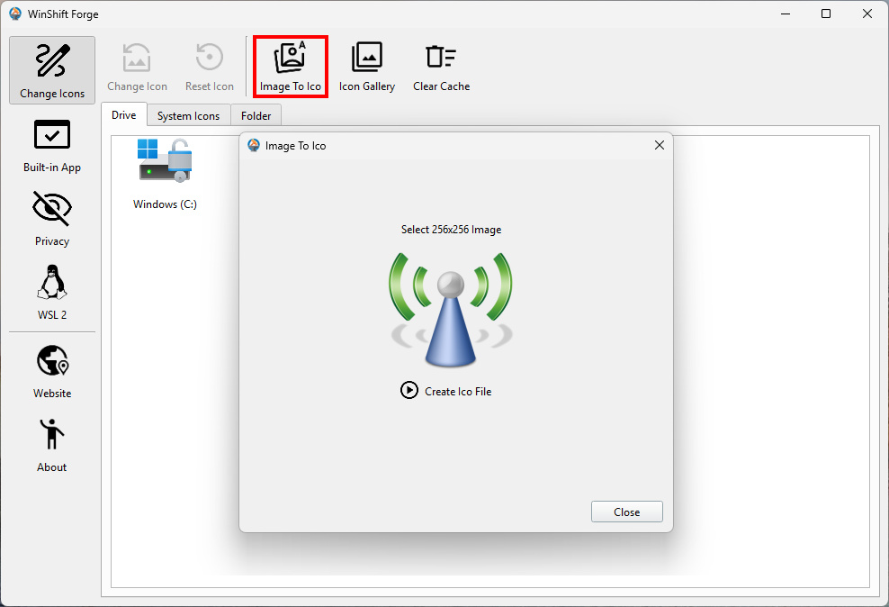Open the Icon Gallery
This screenshot has width=889, height=607.
click(x=366, y=67)
